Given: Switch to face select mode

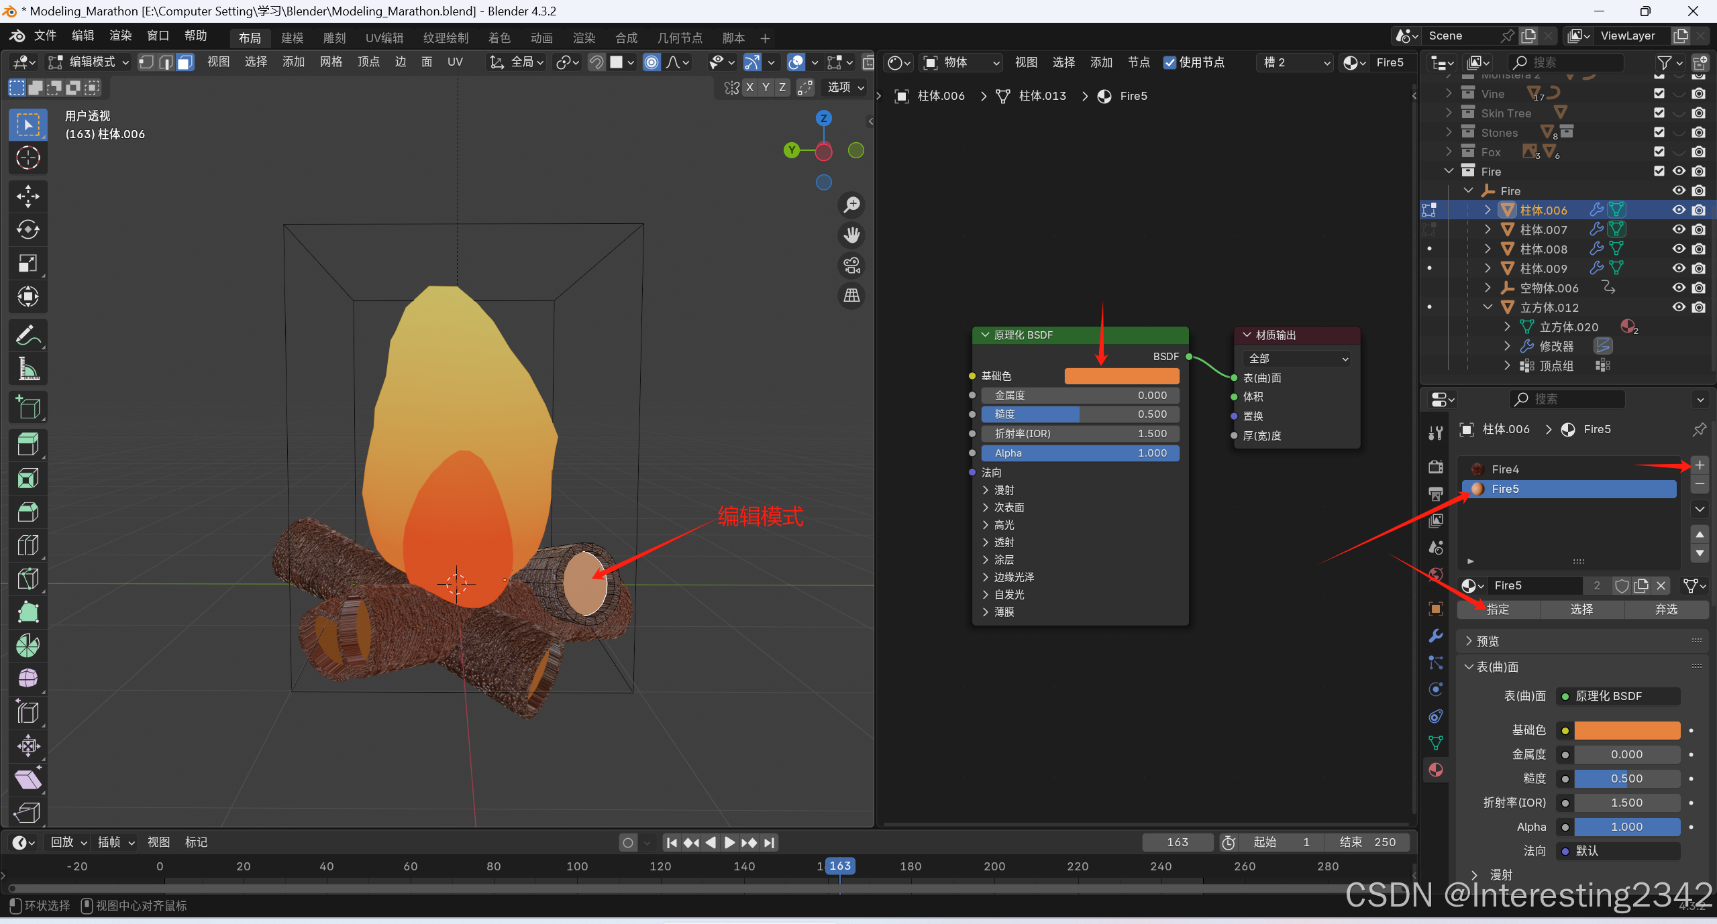Looking at the screenshot, I should [185, 62].
